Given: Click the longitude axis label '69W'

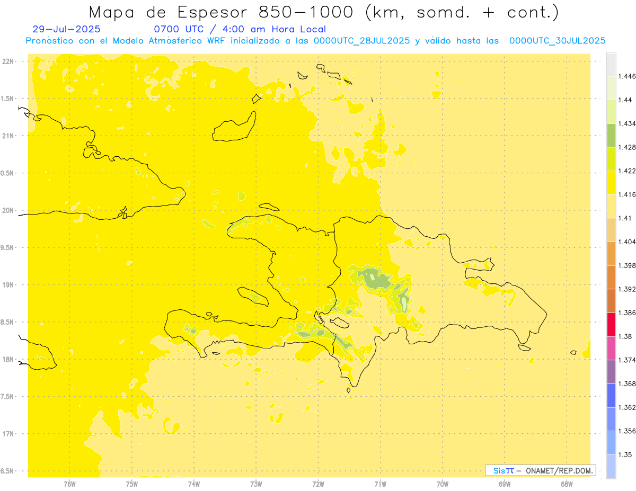Looking at the screenshot, I should click(x=505, y=484).
